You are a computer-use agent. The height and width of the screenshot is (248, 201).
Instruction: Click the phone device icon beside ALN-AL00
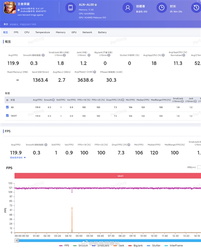(70, 8)
